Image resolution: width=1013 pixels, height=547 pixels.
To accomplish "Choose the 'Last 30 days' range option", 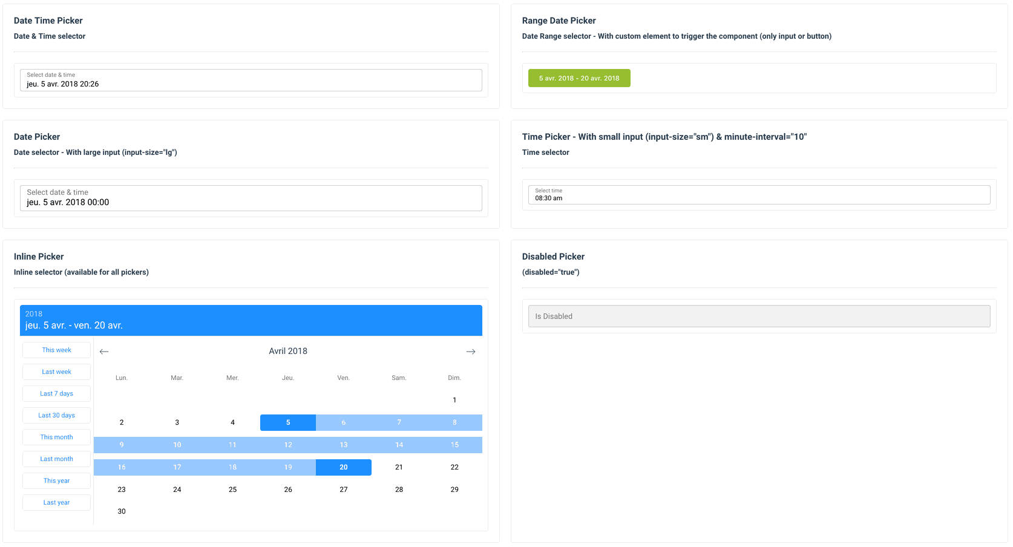I will pyautogui.click(x=56, y=415).
